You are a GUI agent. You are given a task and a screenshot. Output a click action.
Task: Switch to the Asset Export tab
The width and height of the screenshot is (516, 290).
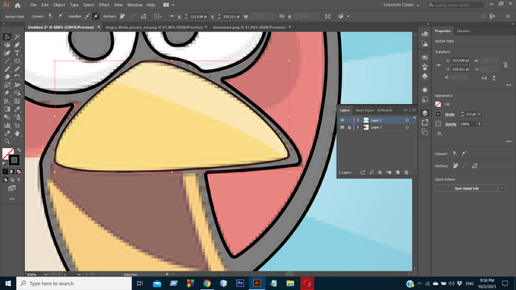click(365, 110)
